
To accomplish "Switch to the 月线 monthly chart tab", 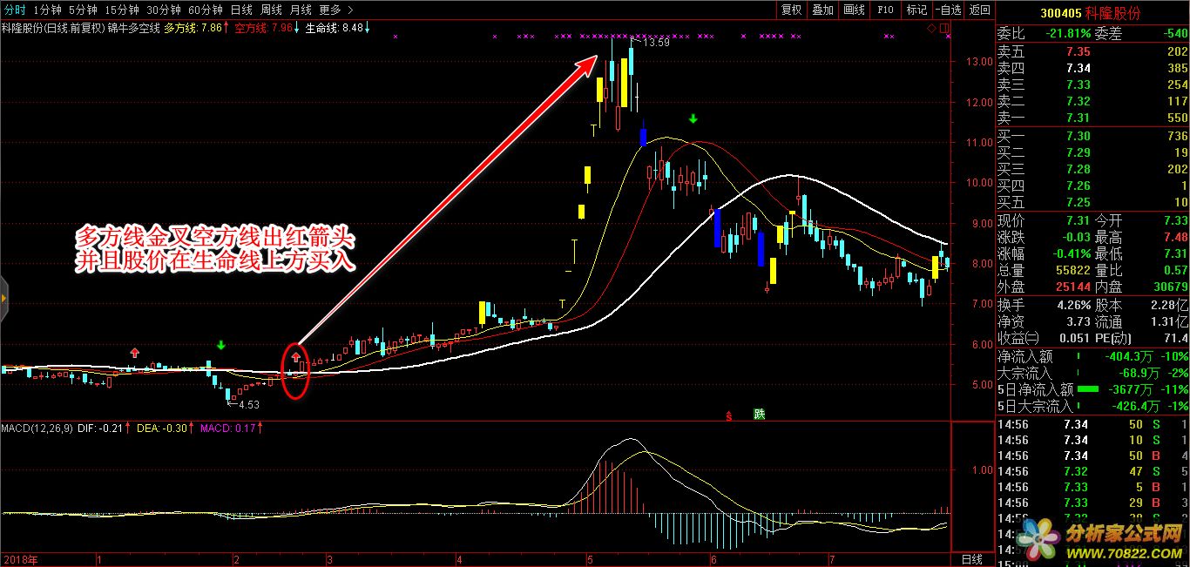I will tap(301, 10).
